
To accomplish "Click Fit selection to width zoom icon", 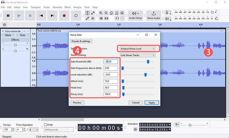I will [111, 13].
